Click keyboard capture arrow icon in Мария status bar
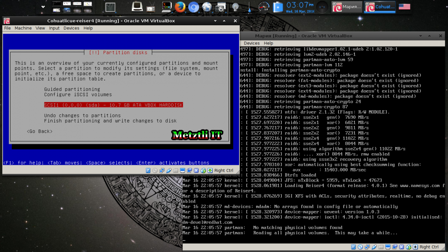The image size is (448, 252). (x=415, y=247)
